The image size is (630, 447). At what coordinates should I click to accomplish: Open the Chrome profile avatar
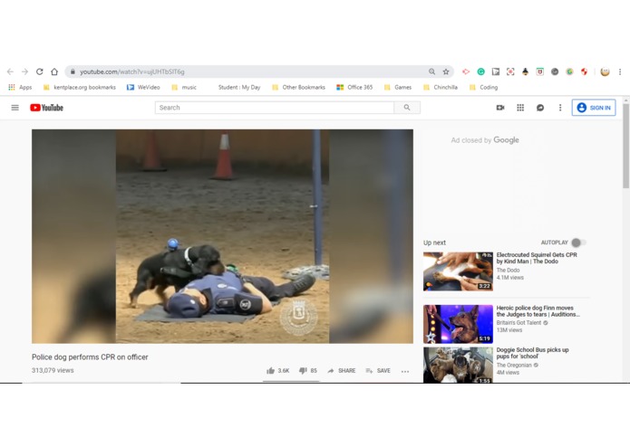(x=606, y=71)
